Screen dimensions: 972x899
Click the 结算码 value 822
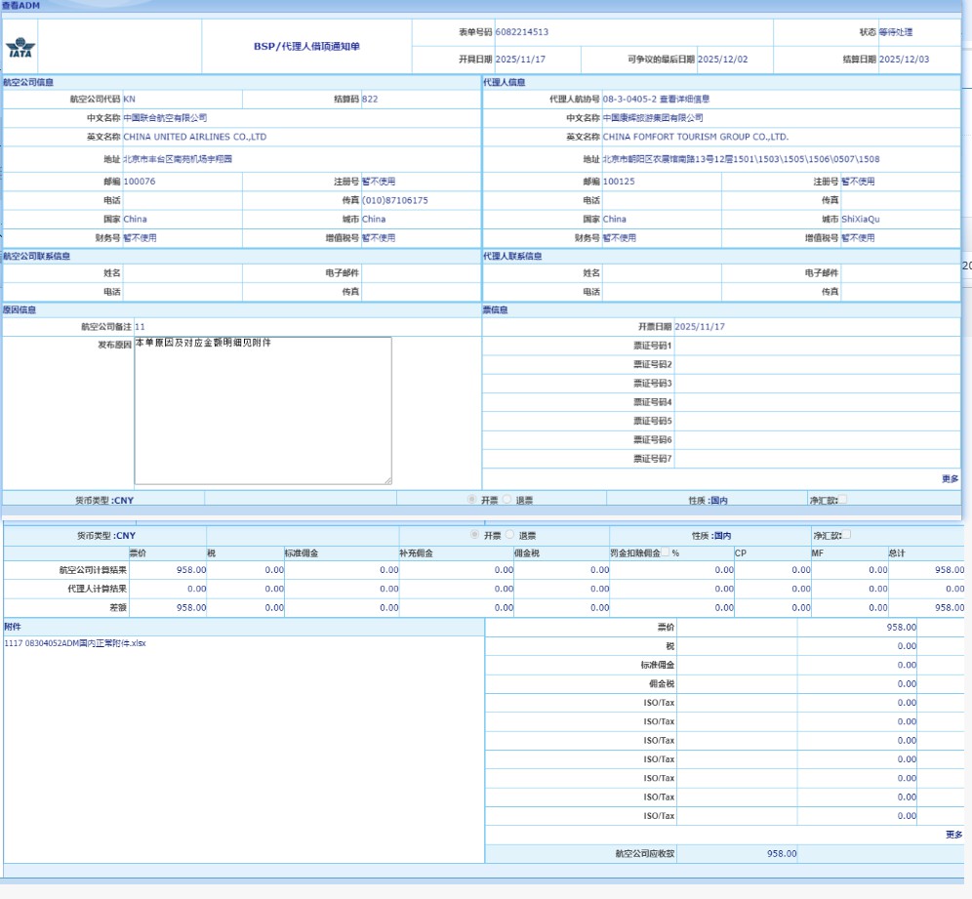pyautogui.click(x=370, y=100)
